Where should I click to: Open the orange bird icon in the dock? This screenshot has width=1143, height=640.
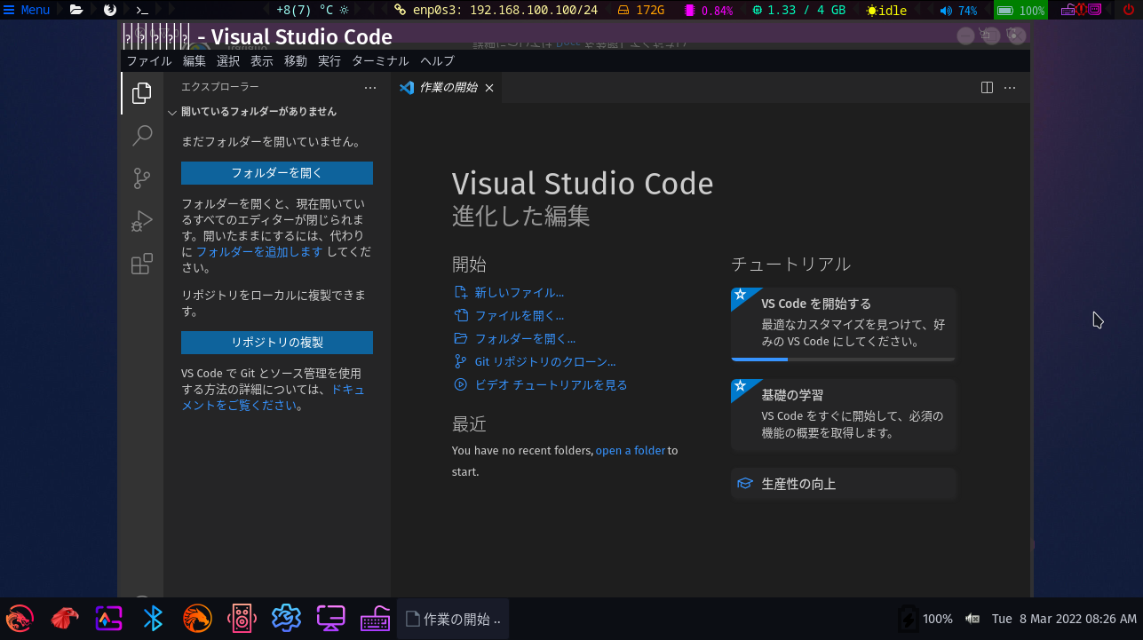coord(197,618)
